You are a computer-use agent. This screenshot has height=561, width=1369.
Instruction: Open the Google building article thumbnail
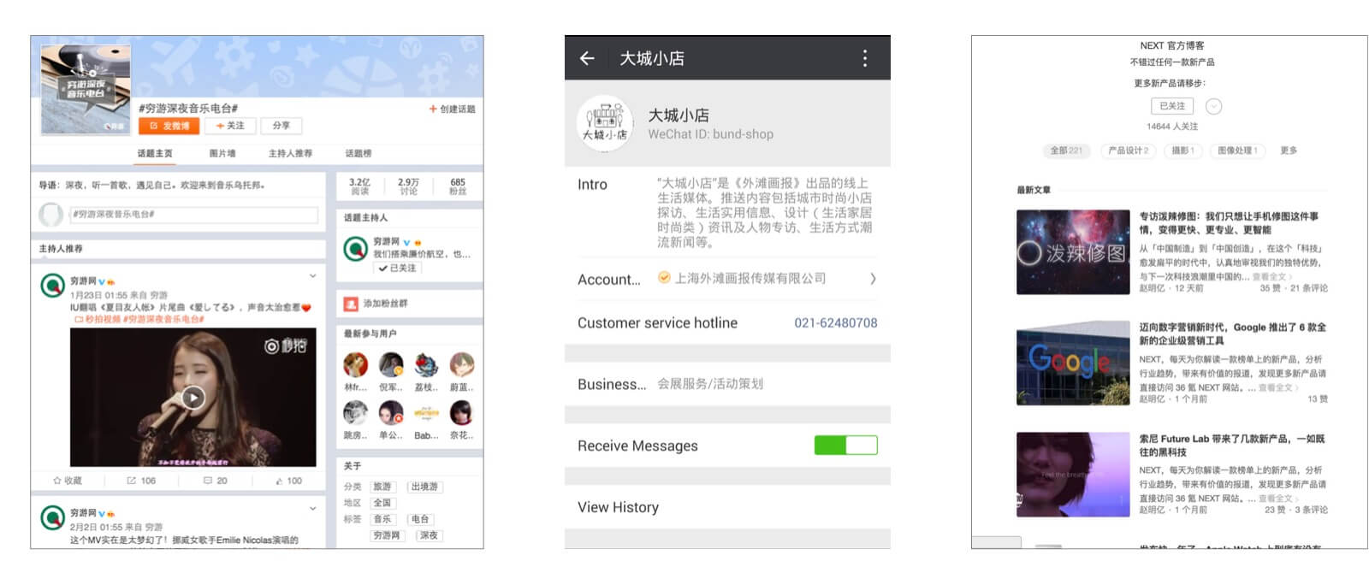tap(1073, 363)
